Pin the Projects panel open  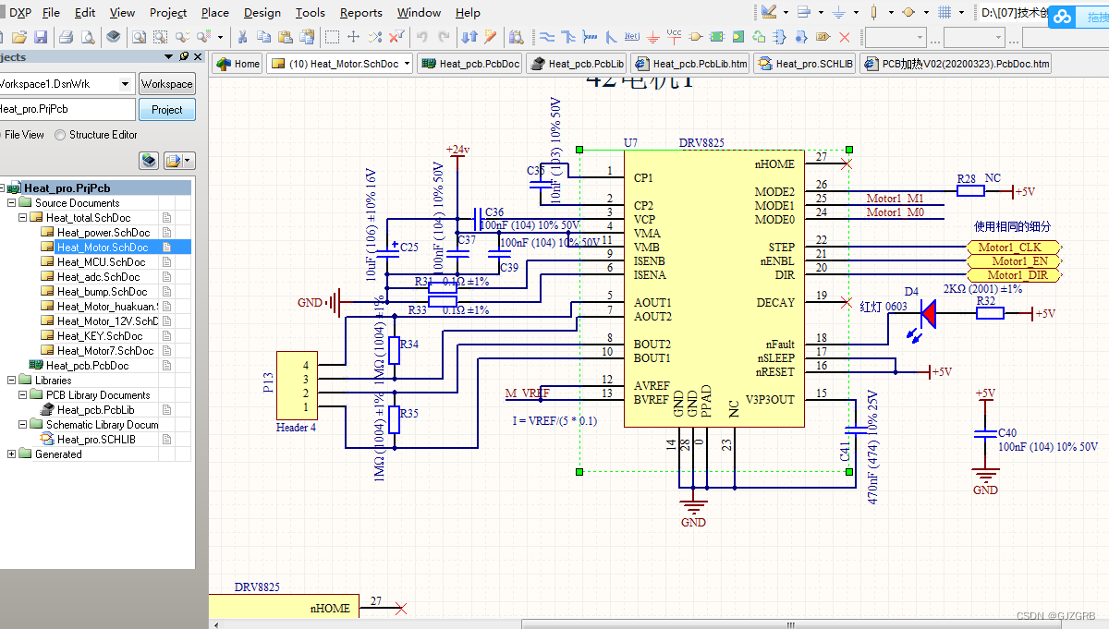click(x=182, y=56)
